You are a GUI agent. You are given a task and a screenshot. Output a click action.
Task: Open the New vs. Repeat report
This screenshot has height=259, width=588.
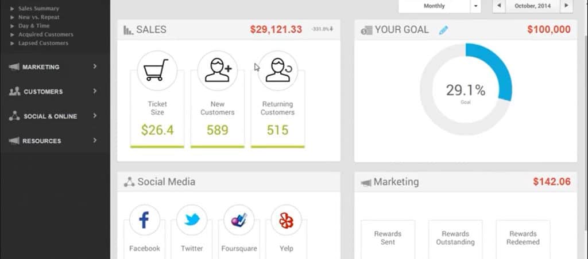38,17
